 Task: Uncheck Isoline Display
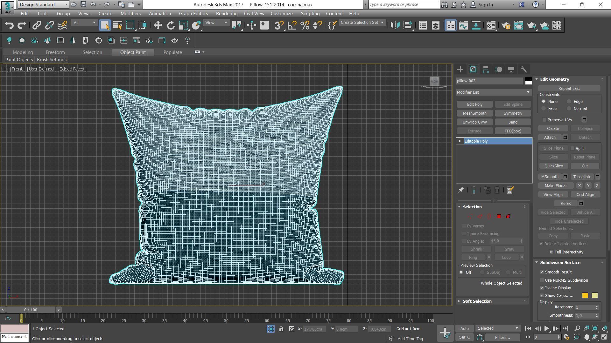542,288
